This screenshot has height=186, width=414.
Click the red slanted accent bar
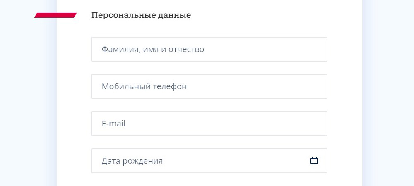click(x=55, y=15)
